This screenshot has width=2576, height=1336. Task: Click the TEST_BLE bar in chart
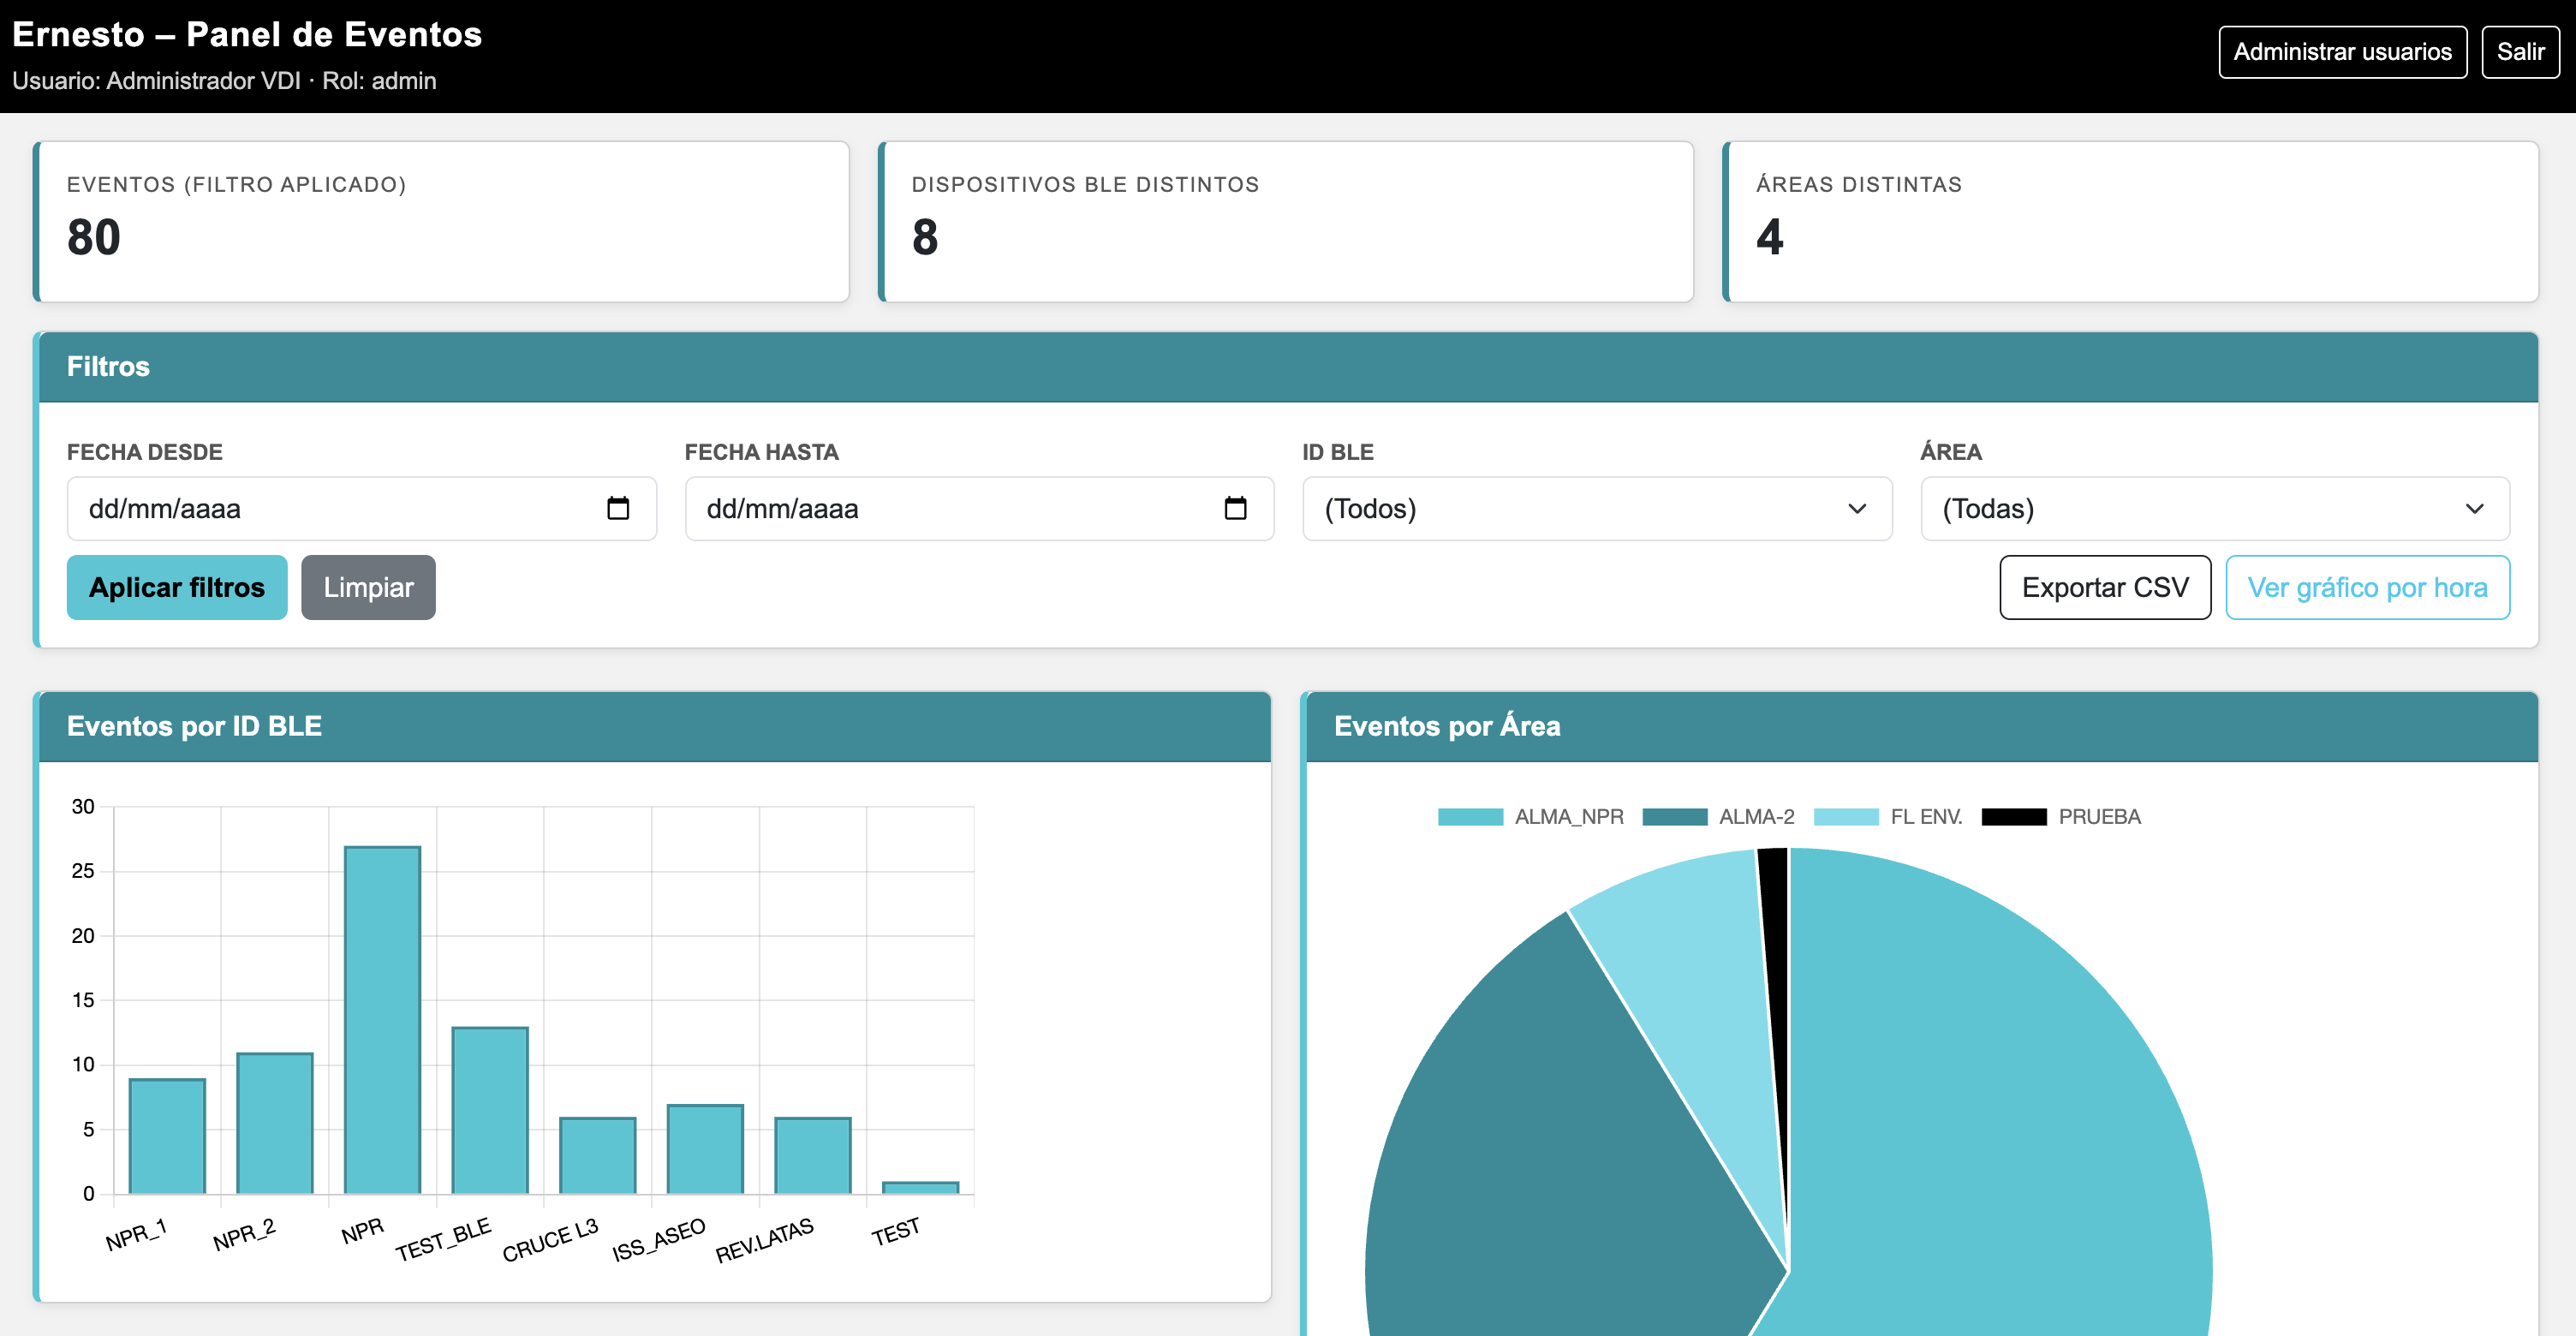pyautogui.click(x=490, y=1110)
